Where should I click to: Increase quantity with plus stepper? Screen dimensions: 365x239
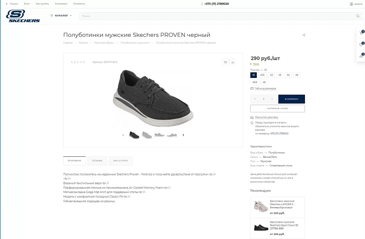pyautogui.click(x=272, y=99)
